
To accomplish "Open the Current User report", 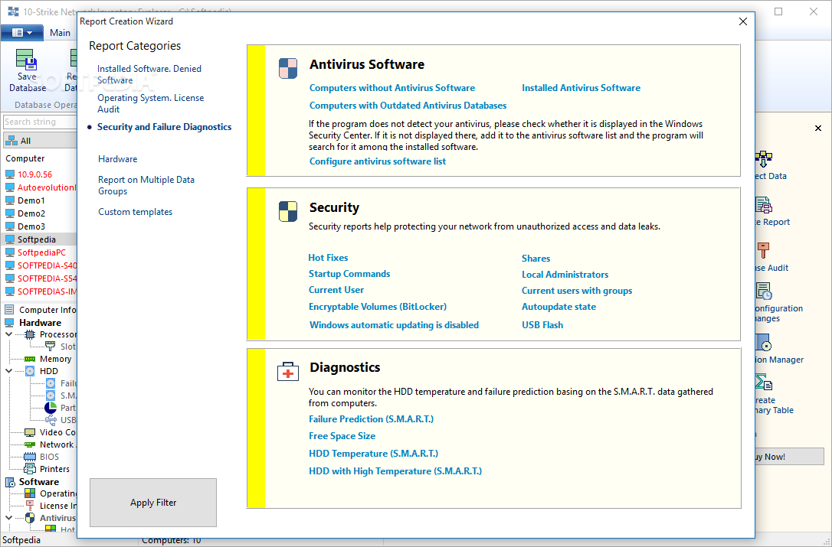I will click(x=336, y=290).
